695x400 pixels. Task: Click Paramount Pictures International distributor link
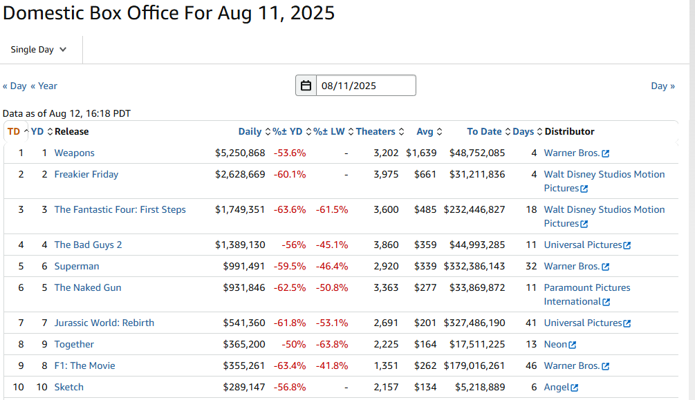tap(587, 294)
